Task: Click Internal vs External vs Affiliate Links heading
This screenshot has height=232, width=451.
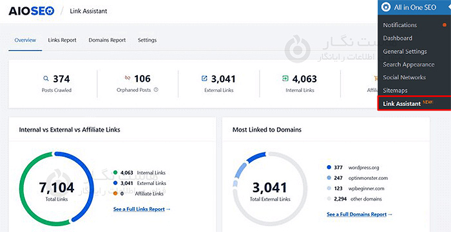Action: click(70, 130)
